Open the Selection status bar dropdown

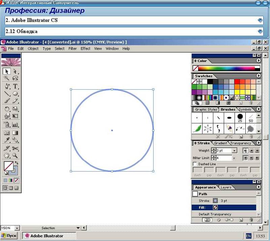[x=78, y=228]
